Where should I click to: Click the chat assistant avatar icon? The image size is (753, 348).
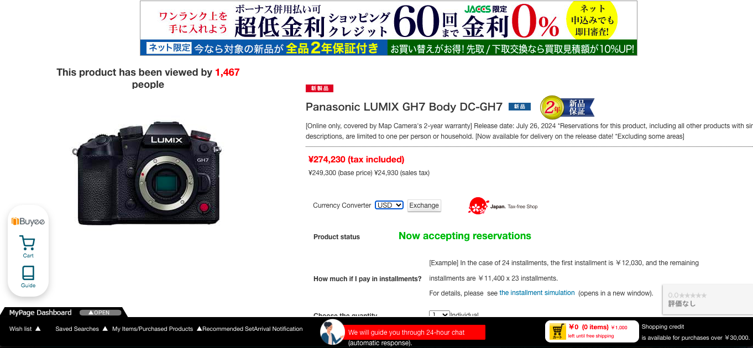(x=332, y=332)
